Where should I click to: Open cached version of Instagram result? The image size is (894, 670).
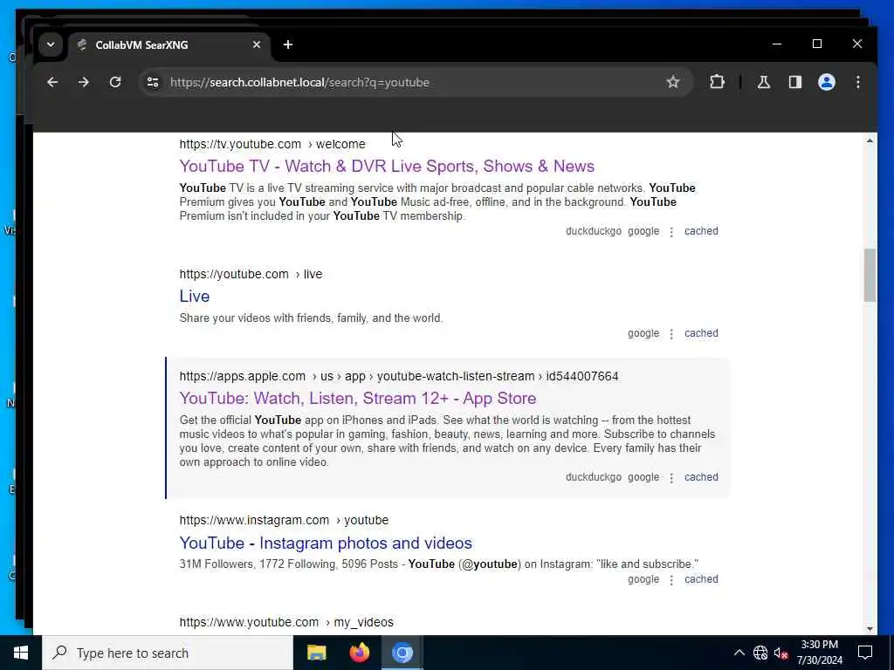[x=701, y=579]
